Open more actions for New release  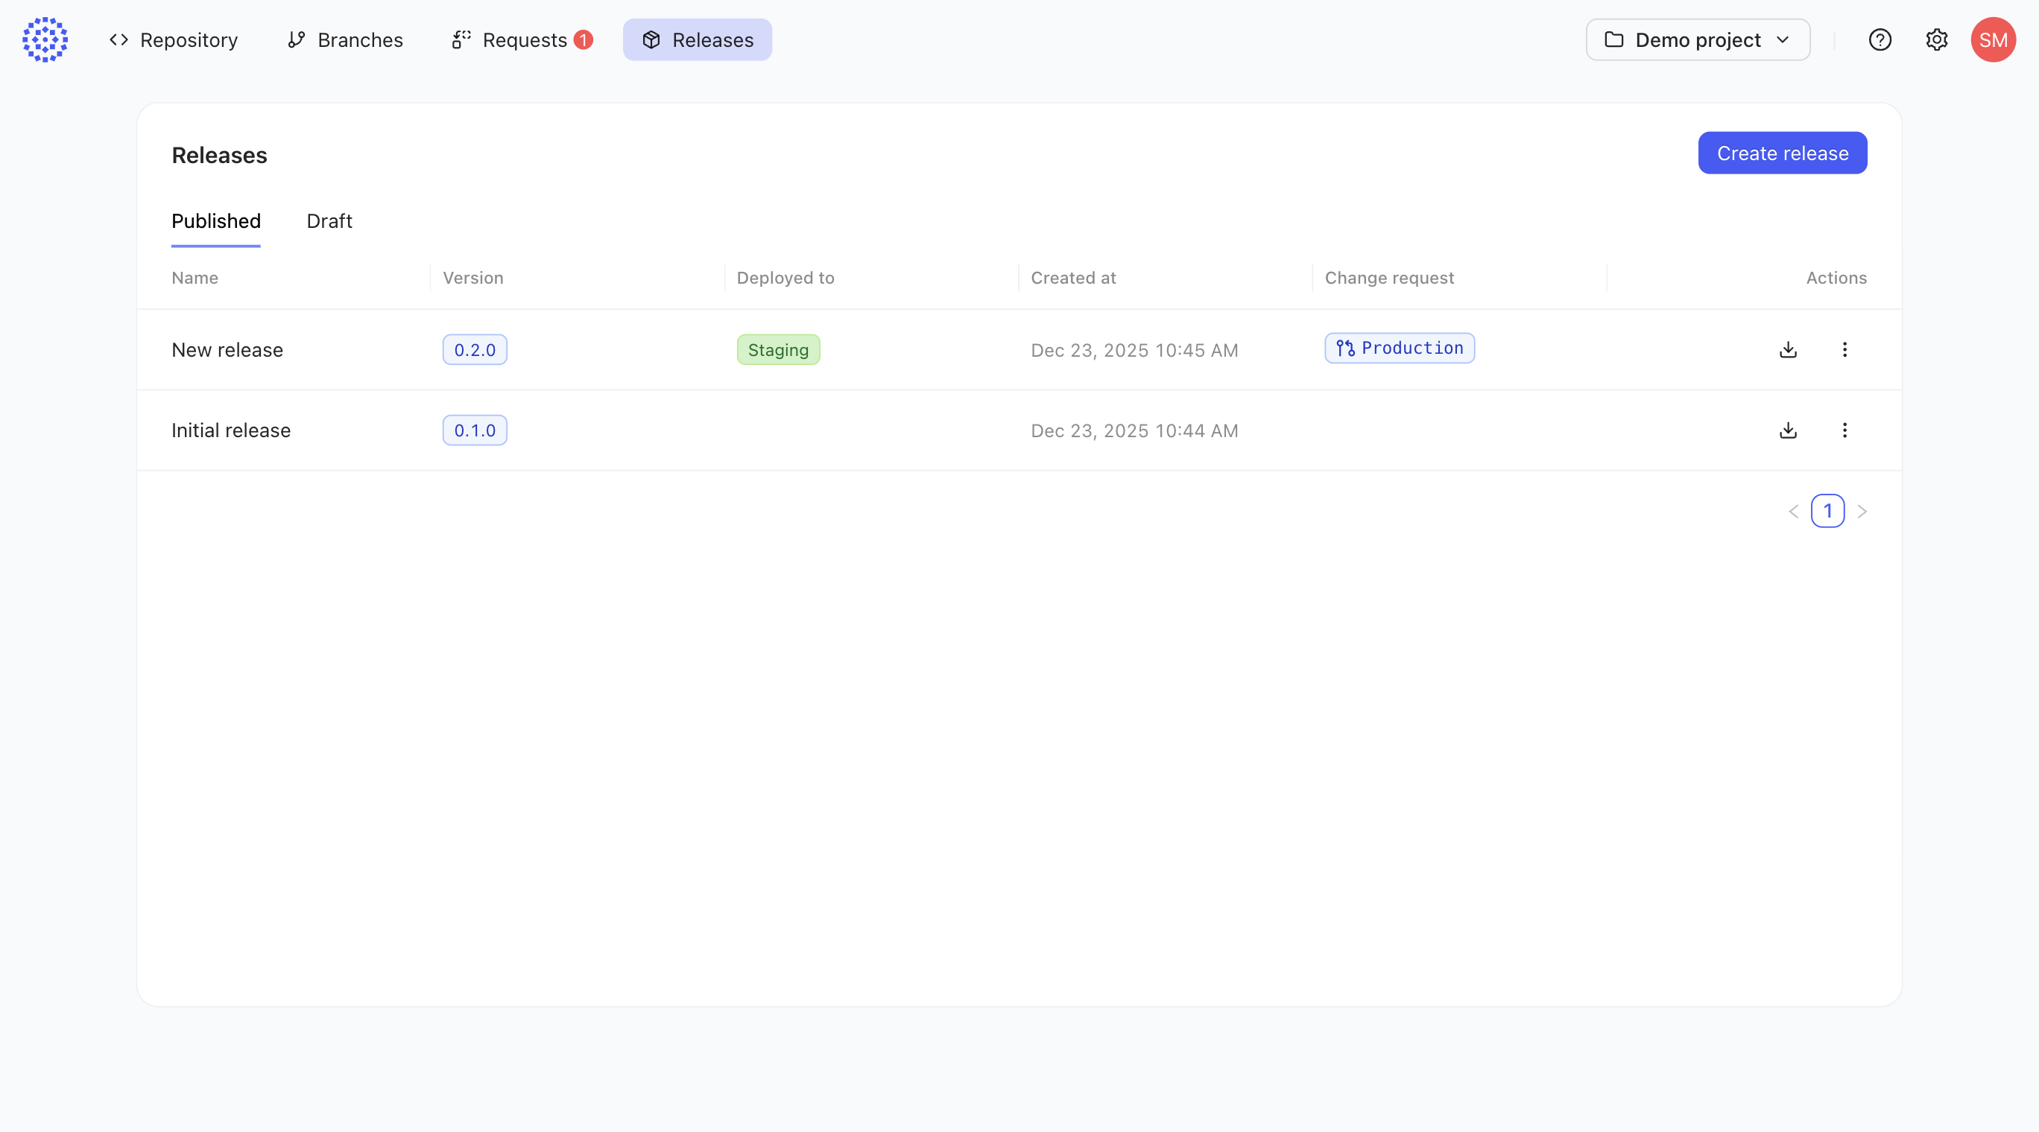tap(1844, 349)
